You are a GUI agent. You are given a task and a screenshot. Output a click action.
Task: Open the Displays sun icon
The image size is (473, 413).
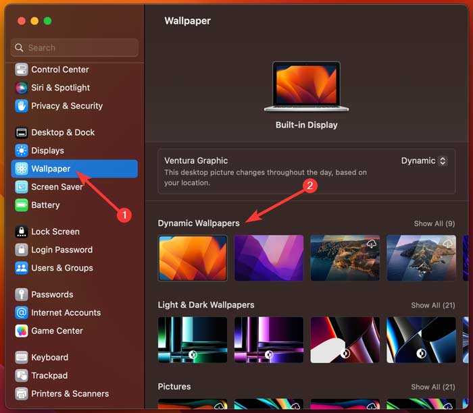22,150
